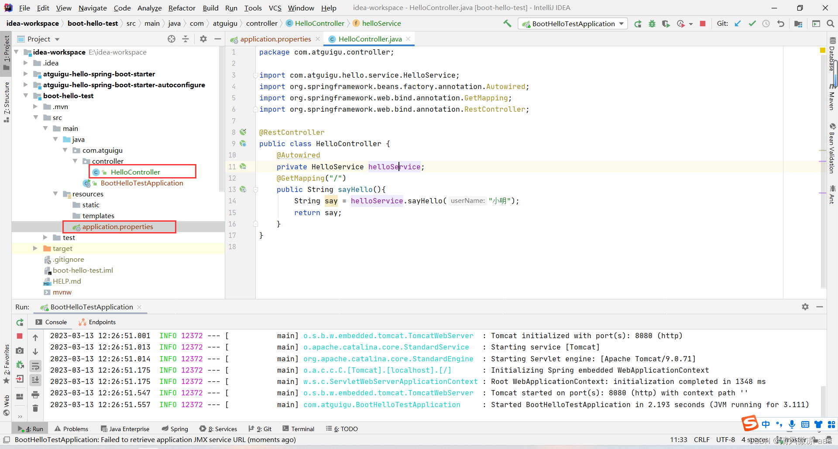Click Sogou input method S icon
The width and height of the screenshot is (838, 449).
click(x=750, y=423)
